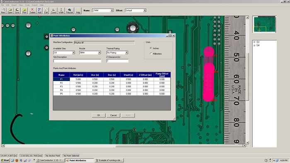Open Internet Explorer from quick launch

(12, 161)
